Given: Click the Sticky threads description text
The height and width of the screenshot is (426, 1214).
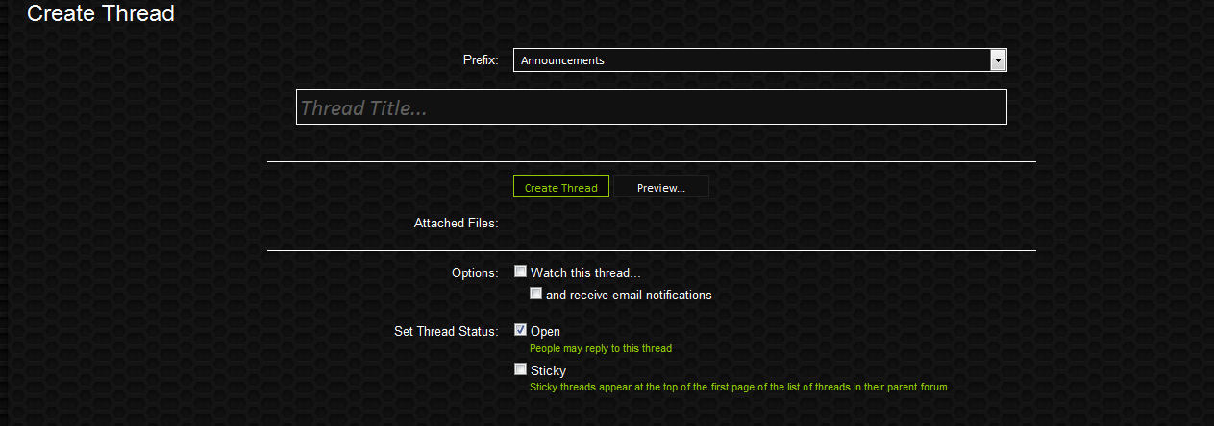Looking at the screenshot, I should point(738,388).
